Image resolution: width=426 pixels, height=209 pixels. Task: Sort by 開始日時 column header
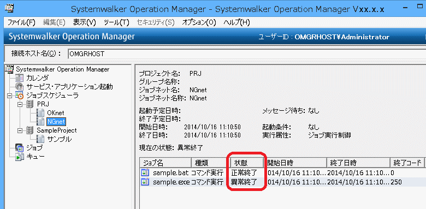pos(295,163)
